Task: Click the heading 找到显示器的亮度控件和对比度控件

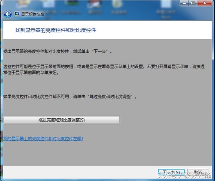Action: tap(56, 30)
